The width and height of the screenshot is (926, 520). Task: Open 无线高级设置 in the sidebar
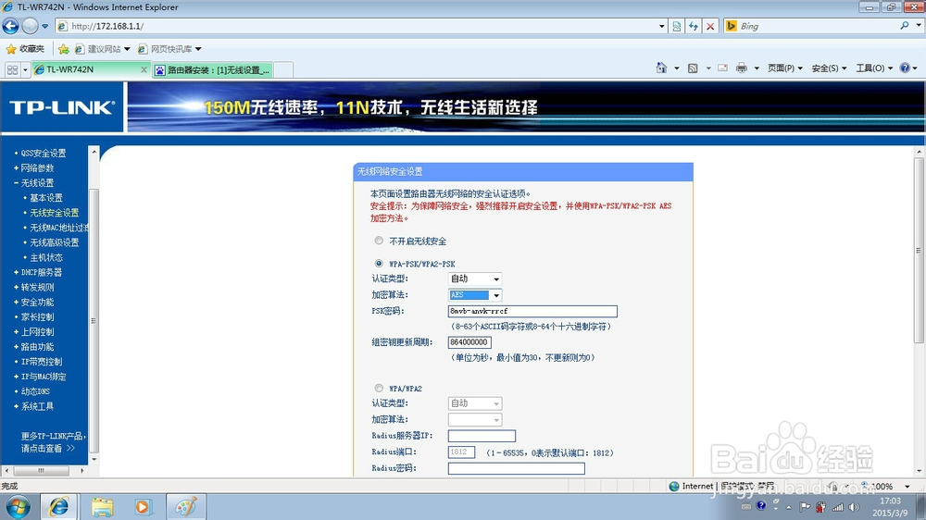[x=55, y=242]
